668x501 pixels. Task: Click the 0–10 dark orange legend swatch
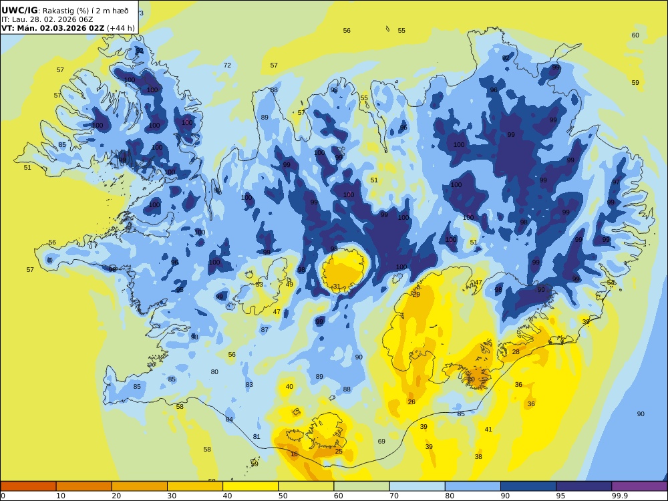point(28,486)
